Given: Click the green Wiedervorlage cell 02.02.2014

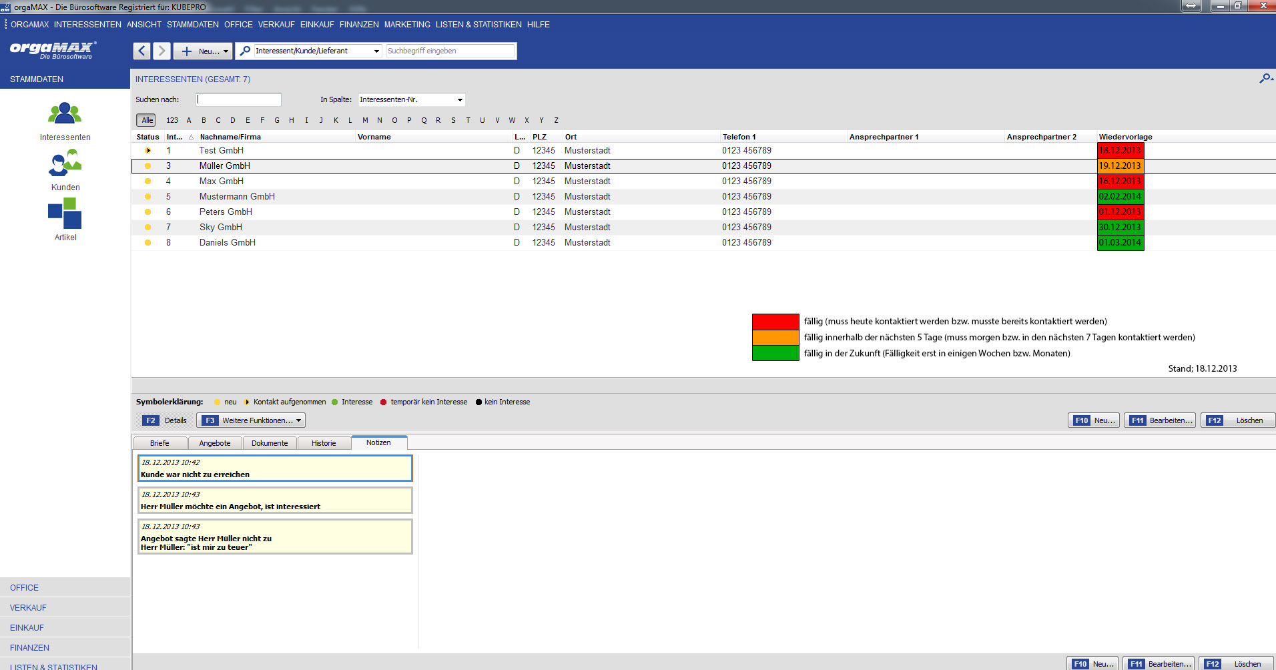Looking at the screenshot, I should (x=1121, y=197).
